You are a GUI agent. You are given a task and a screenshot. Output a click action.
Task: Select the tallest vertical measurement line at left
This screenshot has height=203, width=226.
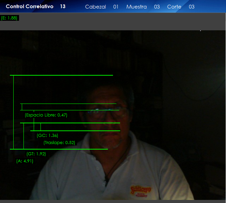click(13, 112)
